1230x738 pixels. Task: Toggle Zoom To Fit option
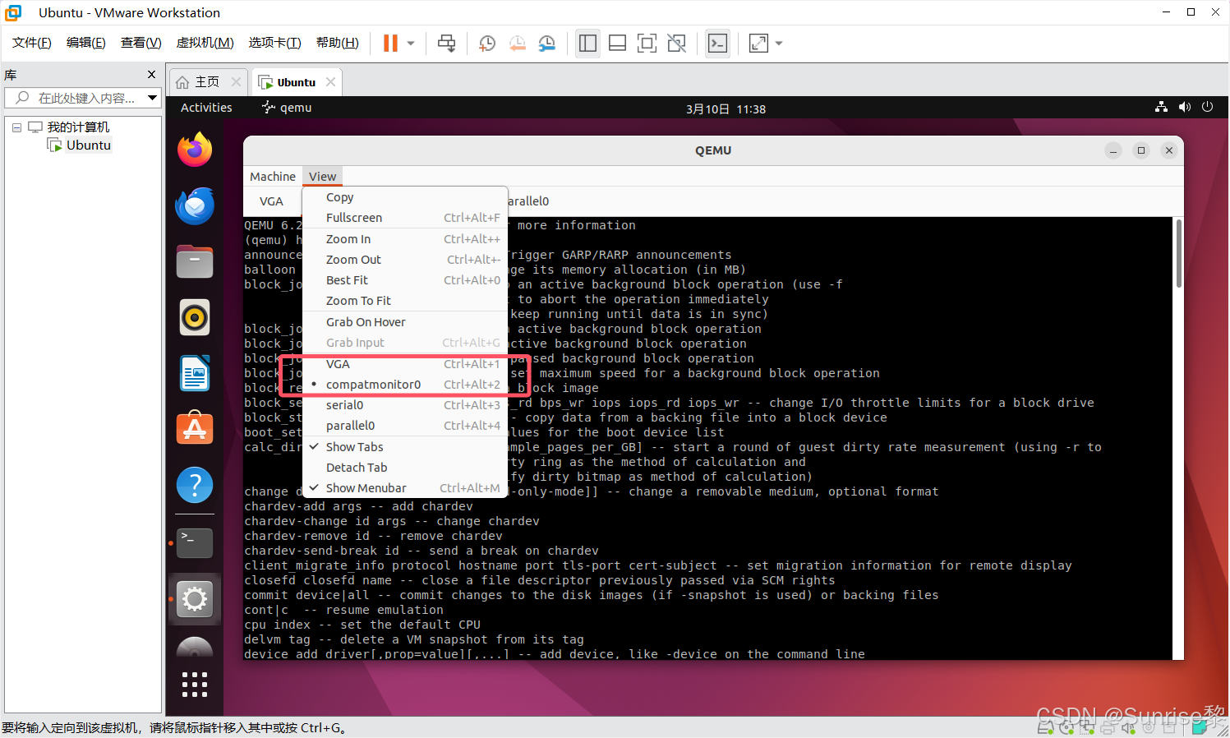[x=406, y=301]
